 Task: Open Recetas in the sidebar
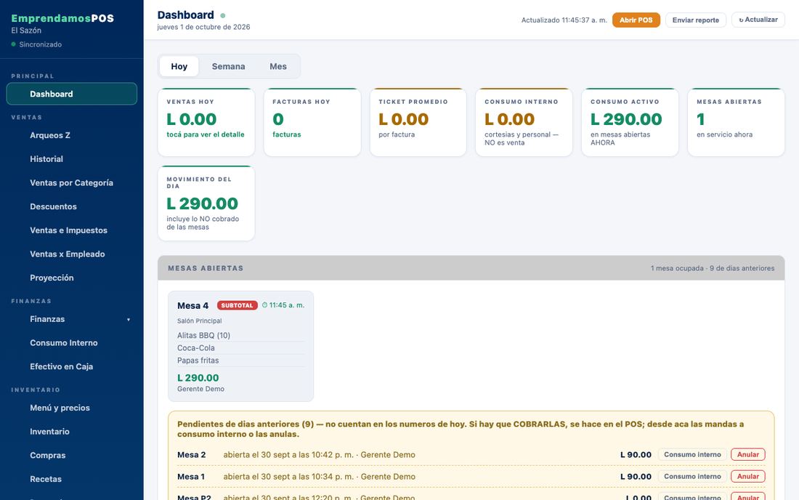click(72, 479)
